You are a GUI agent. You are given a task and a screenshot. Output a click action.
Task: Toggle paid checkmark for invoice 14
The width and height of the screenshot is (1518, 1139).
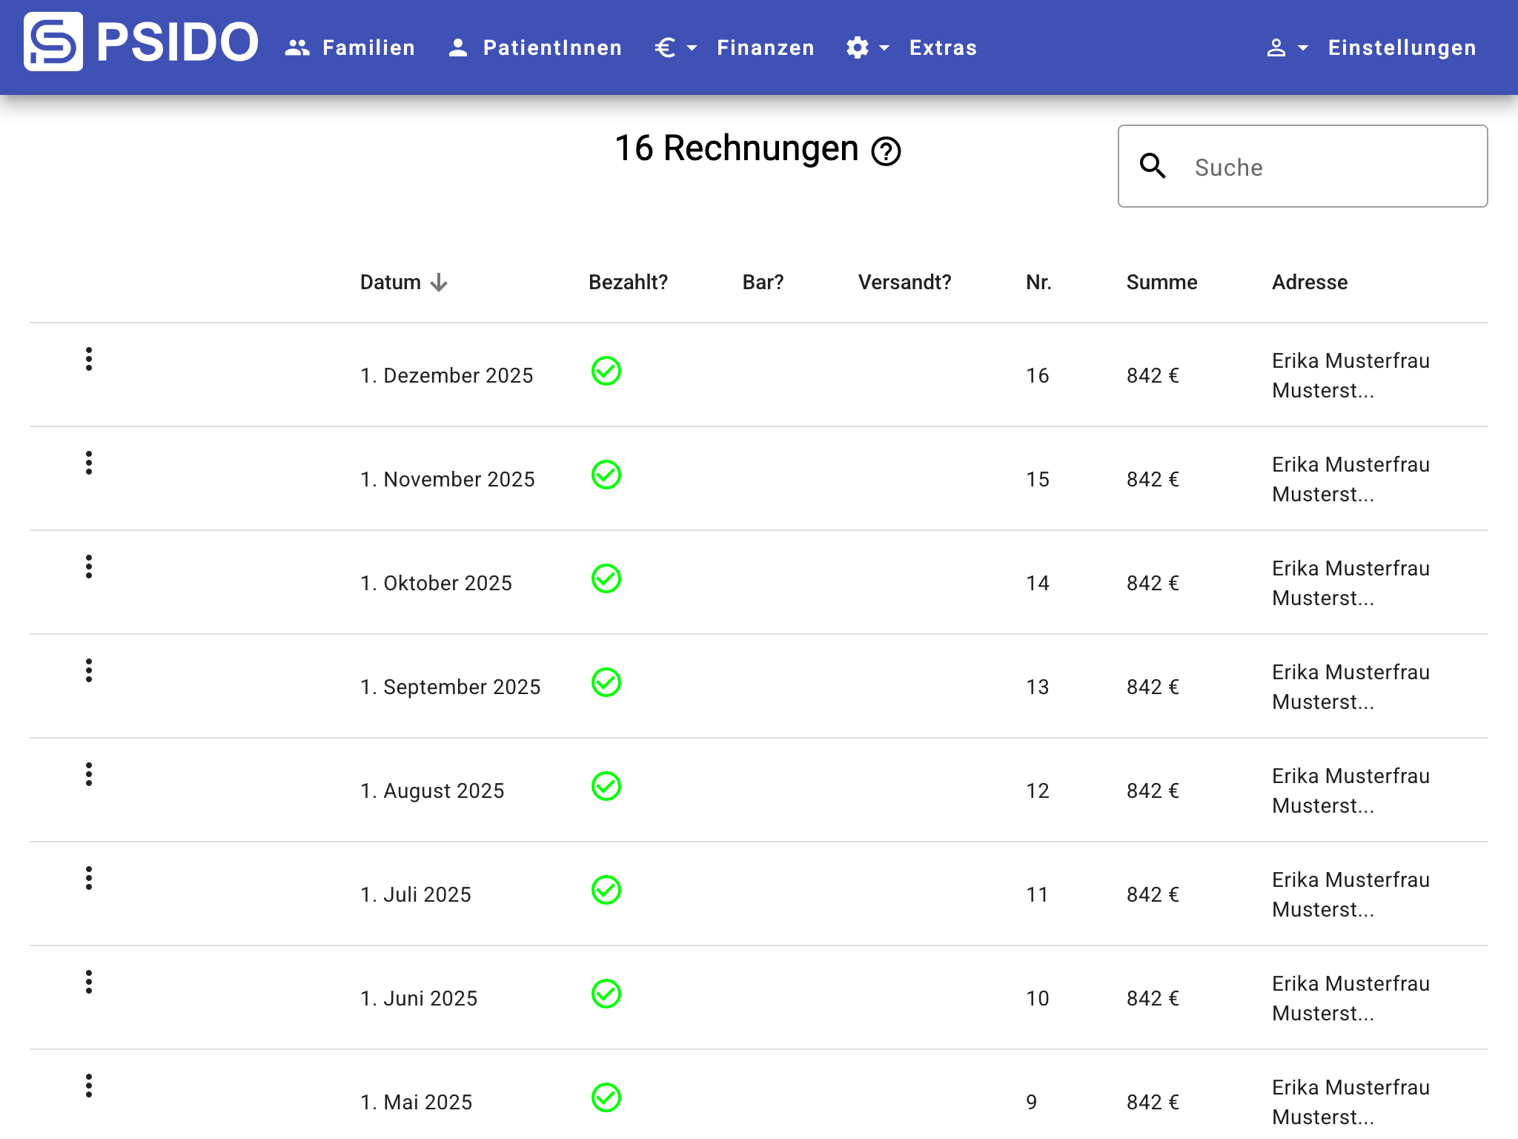click(606, 578)
